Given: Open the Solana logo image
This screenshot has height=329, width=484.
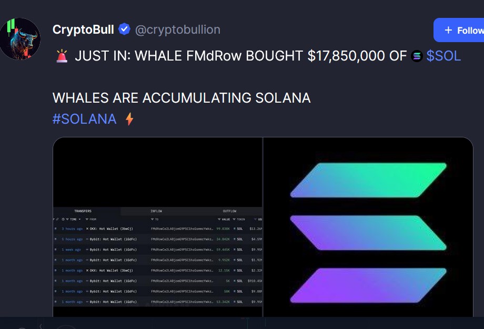Looking at the screenshot, I should point(368,232).
